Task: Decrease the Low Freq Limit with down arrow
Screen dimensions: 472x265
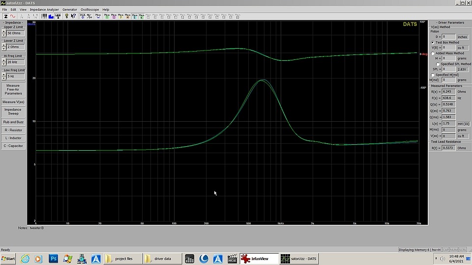Action: pos(3,78)
